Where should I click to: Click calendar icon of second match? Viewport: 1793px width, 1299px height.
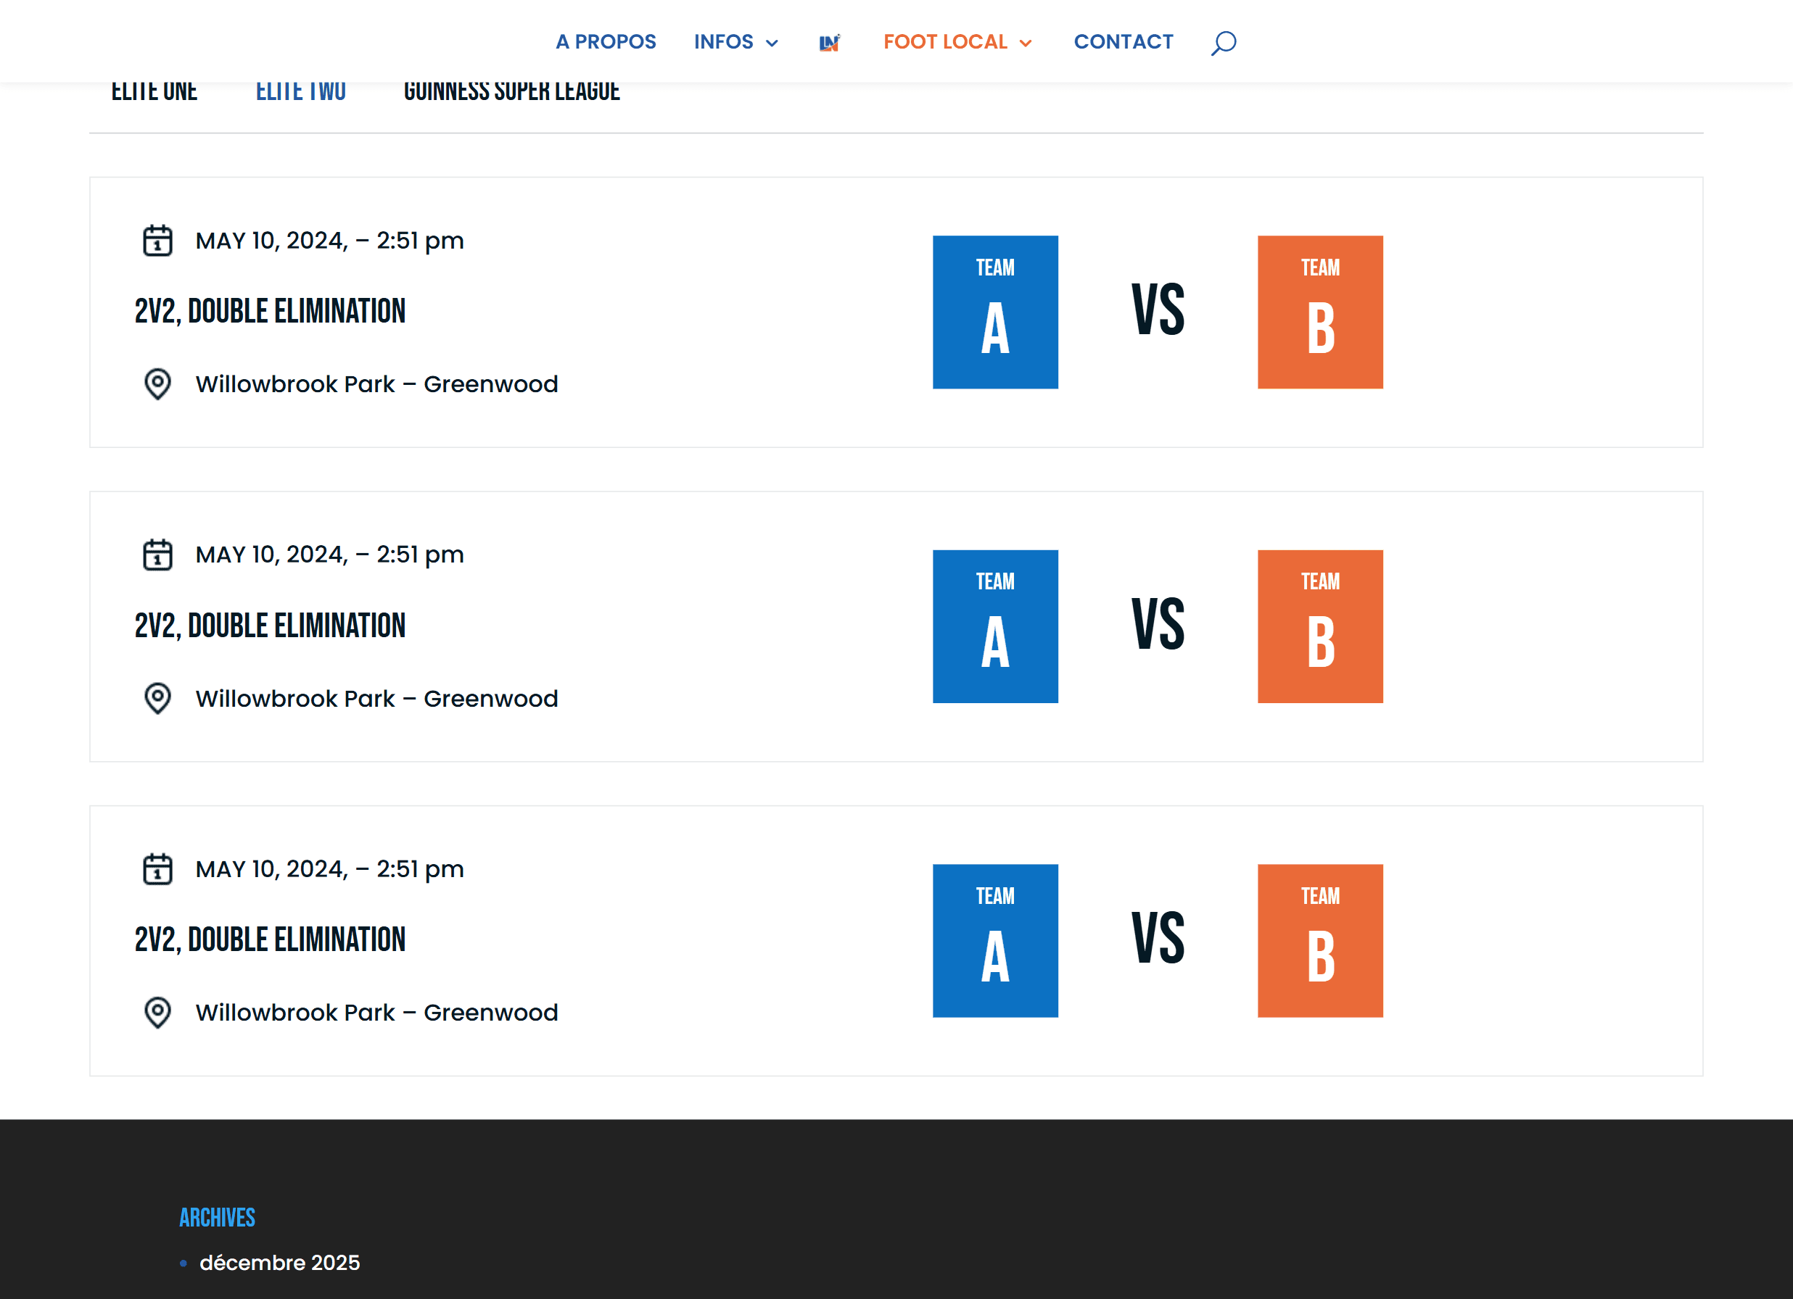157,555
